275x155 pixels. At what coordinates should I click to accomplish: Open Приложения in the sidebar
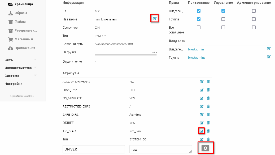25,48
